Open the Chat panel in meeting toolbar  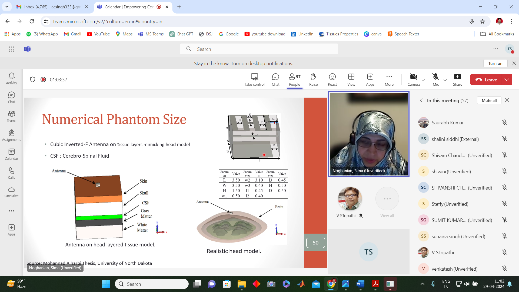[x=275, y=79]
